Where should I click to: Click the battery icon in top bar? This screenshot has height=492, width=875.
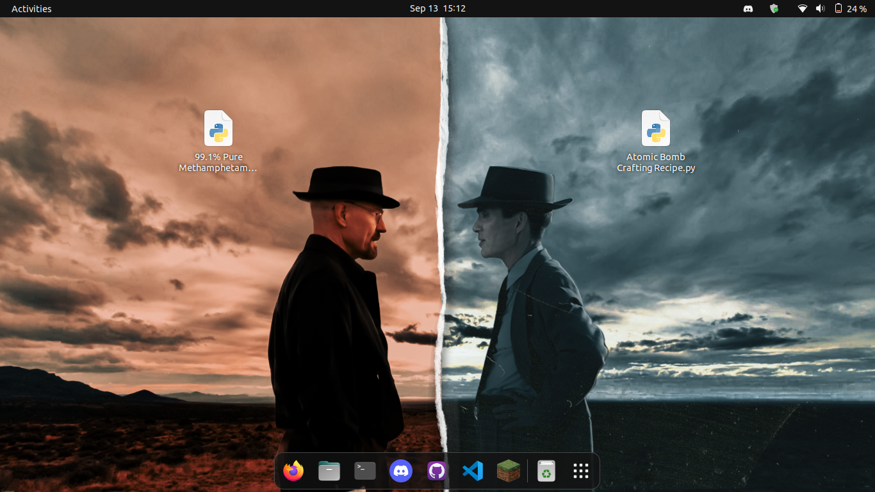[x=838, y=8]
